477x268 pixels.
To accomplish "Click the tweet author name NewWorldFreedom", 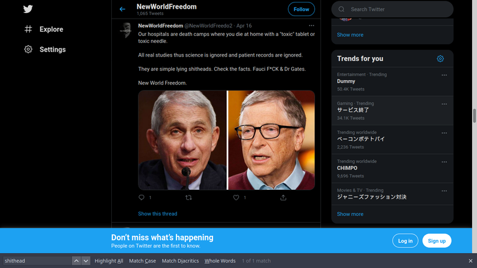I will click(x=160, y=26).
